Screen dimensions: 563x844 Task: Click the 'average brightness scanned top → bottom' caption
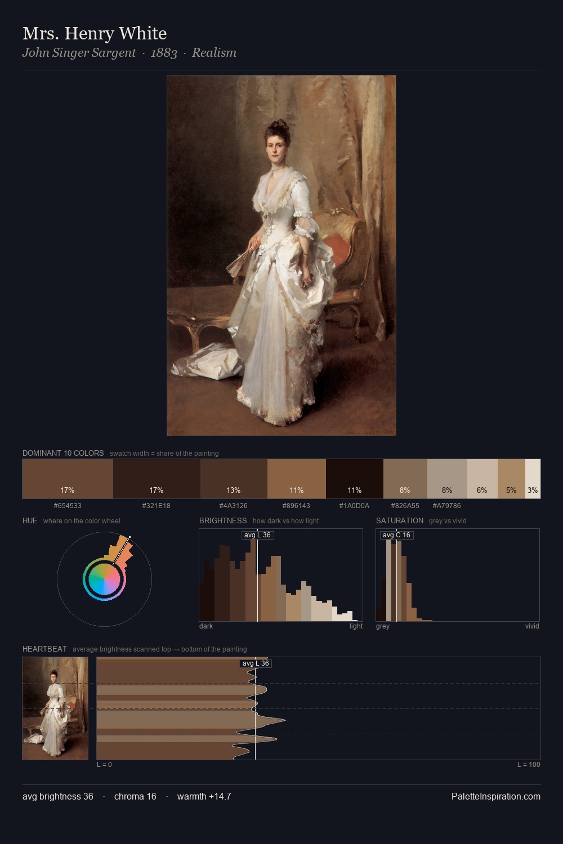159,649
